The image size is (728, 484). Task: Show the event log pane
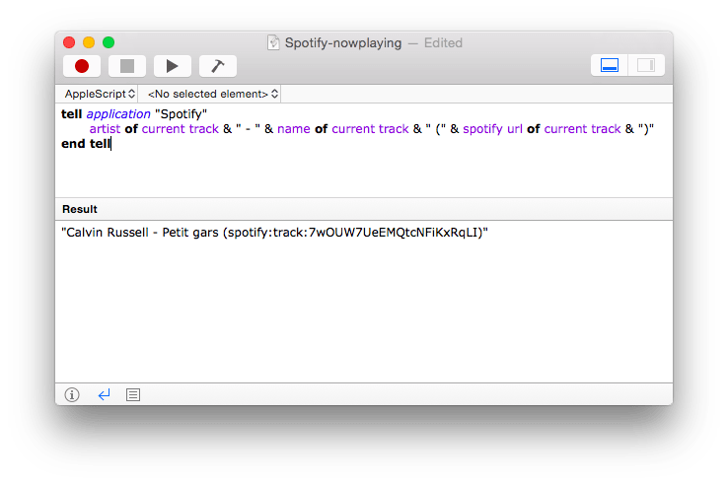[x=133, y=395]
